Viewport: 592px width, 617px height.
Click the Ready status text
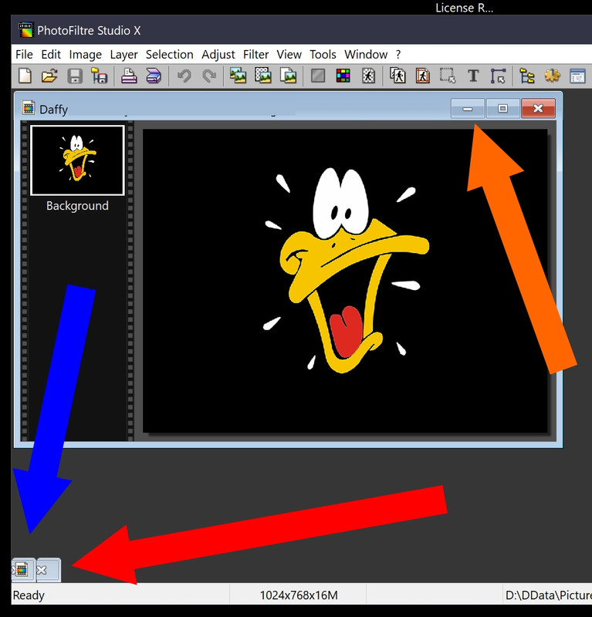(29, 595)
